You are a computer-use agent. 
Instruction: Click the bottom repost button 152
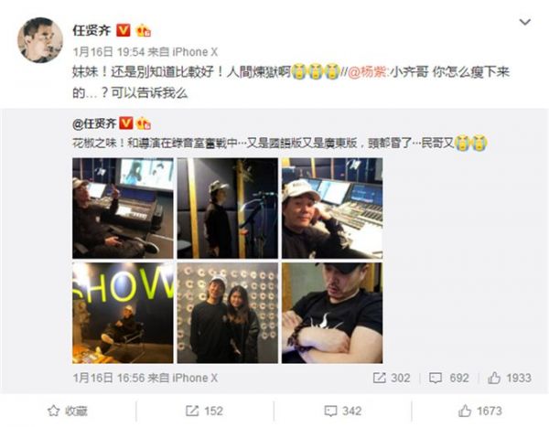(x=204, y=411)
